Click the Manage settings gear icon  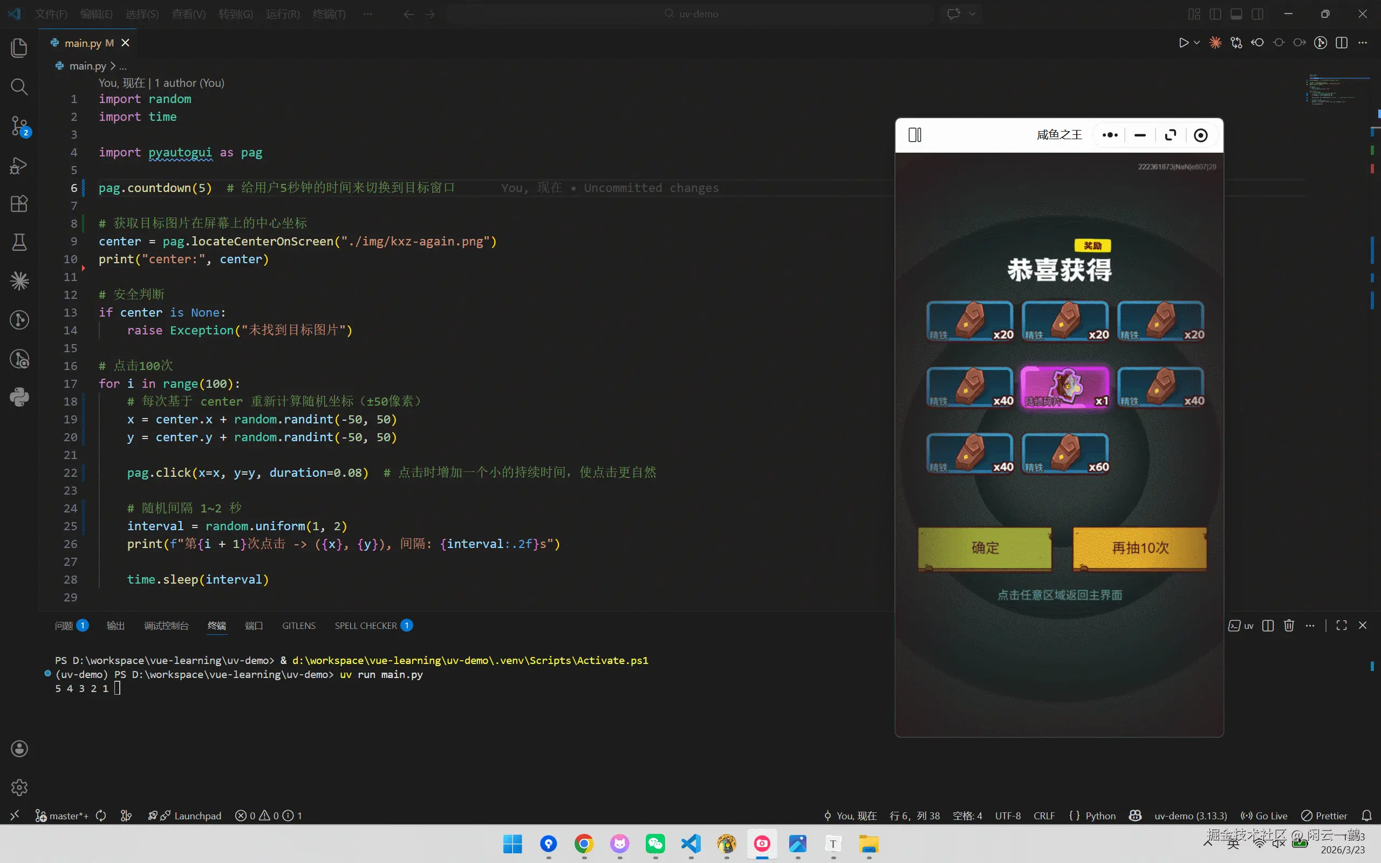pos(19,787)
